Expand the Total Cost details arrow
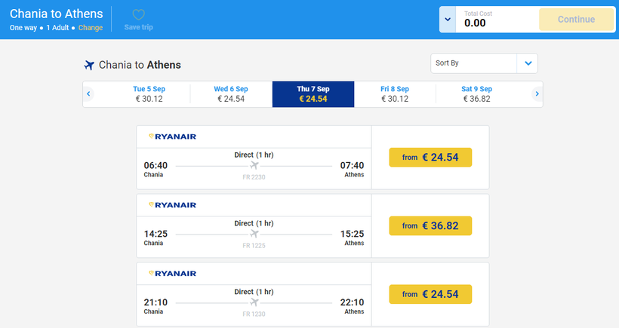619x328 pixels. 448,20
